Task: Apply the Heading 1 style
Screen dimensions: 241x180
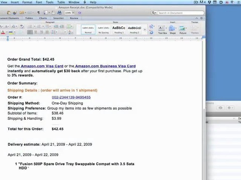Action: [119, 29]
